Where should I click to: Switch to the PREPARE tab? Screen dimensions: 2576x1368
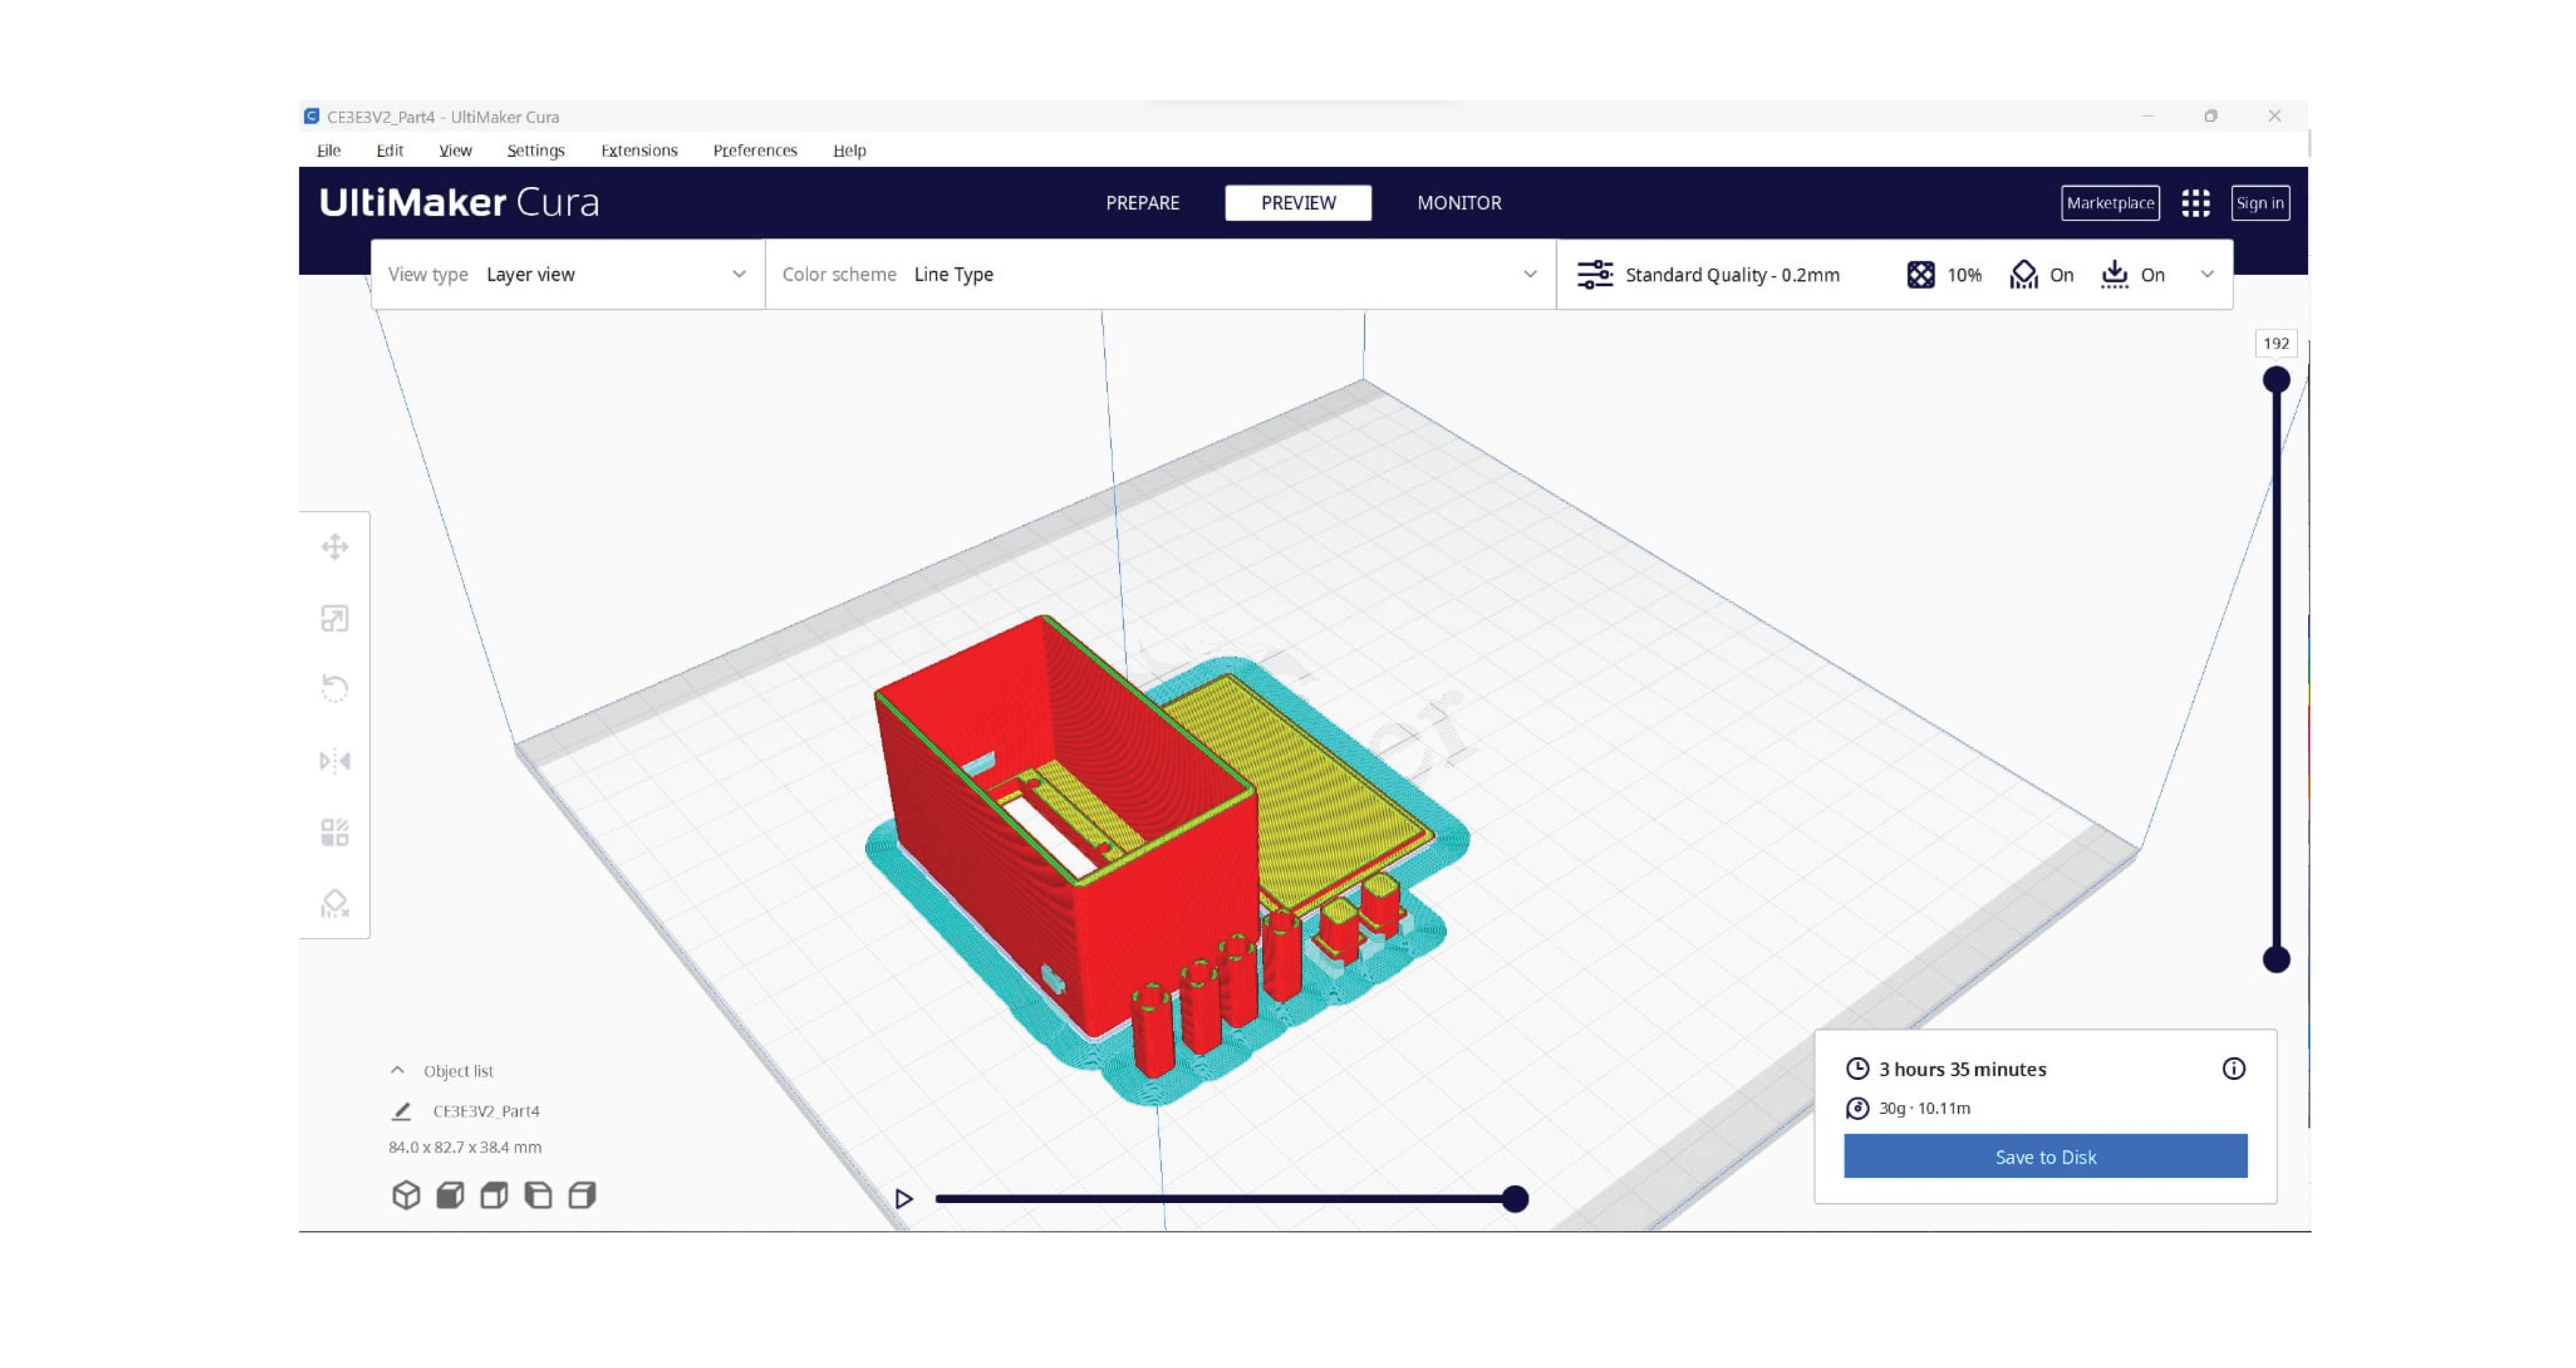pyautogui.click(x=1142, y=202)
